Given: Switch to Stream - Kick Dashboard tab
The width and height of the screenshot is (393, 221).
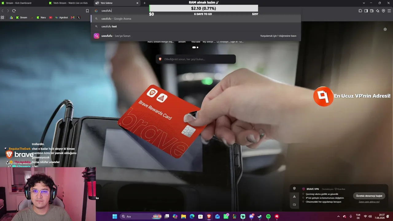Looking at the screenshot, I should click(23, 3).
